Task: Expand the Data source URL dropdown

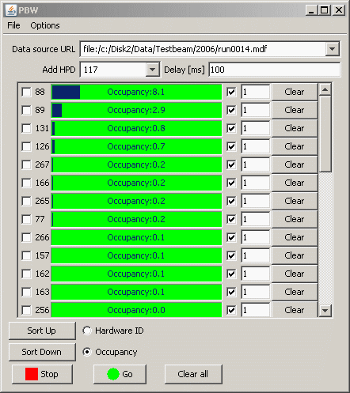Action: point(332,49)
